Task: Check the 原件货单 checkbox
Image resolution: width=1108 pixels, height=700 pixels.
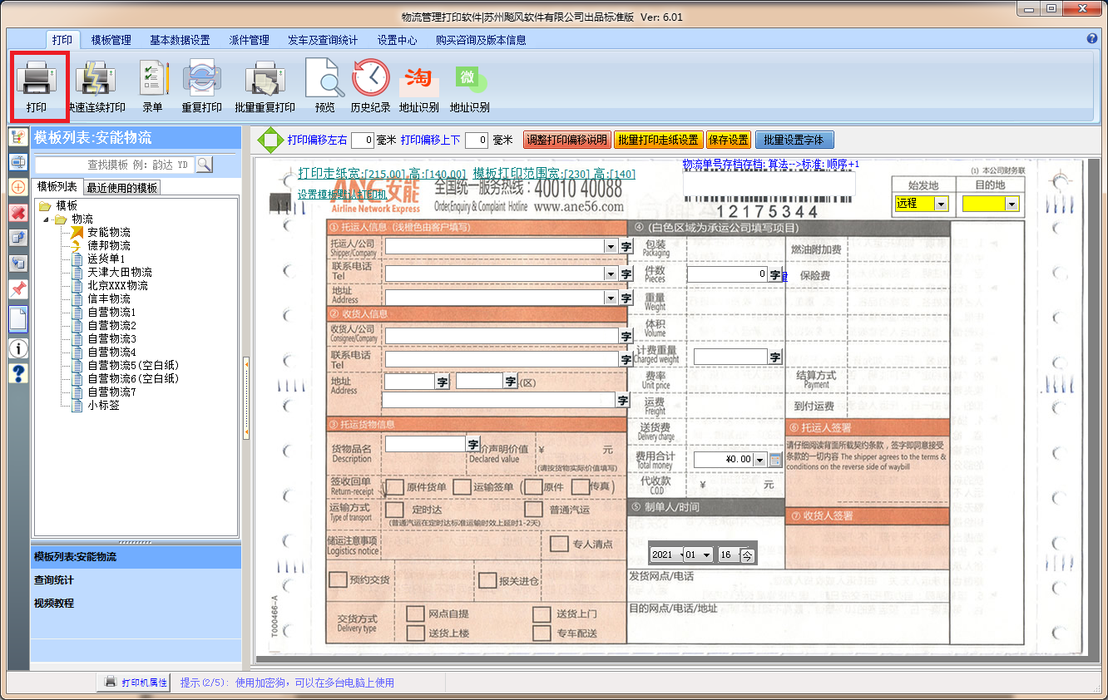Action: [393, 486]
